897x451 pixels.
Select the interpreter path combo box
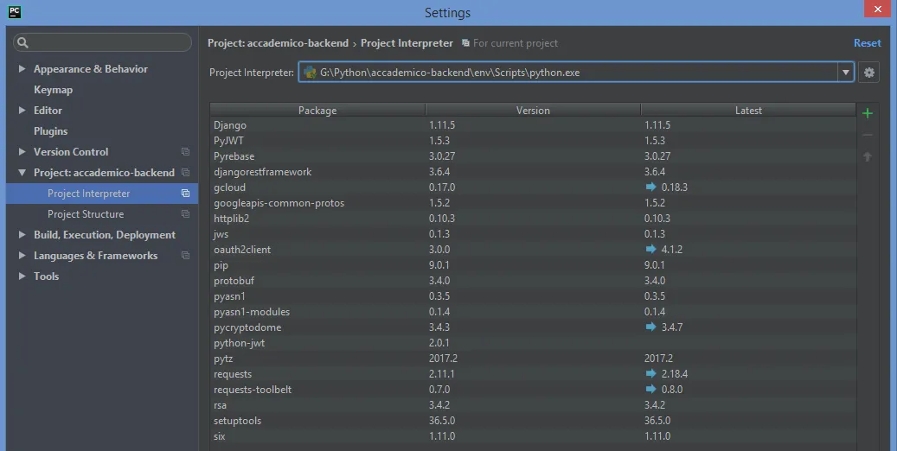click(576, 73)
